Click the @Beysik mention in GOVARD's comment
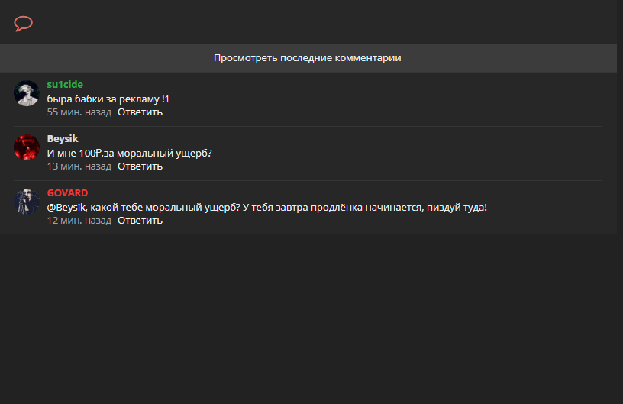The width and height of the screenshot is (623, 404). pyautogui.click(x=66, y=208)
